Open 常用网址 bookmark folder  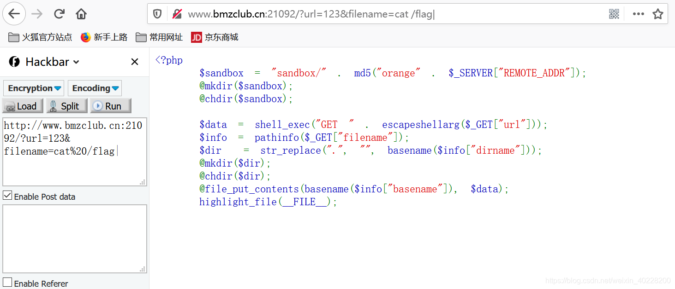point(159,37)
